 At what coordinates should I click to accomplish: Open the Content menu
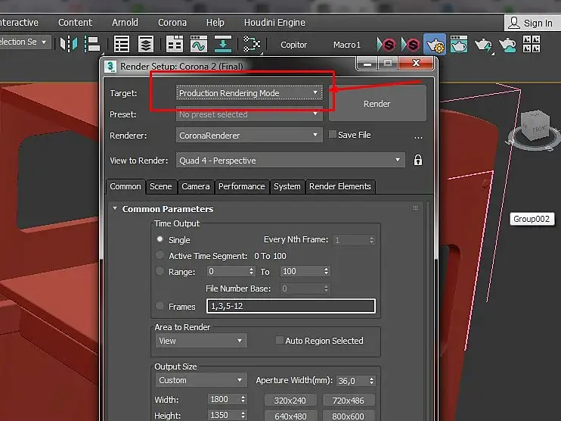coord(75,23)
